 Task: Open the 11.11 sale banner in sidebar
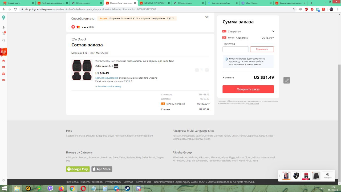pos(3,52)
